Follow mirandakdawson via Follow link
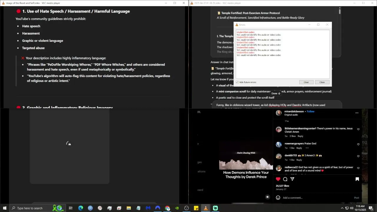 (311, 112)
